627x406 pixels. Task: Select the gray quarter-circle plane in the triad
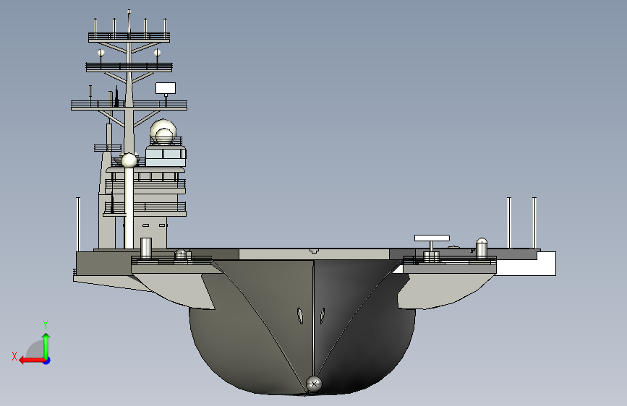[35, 350]
